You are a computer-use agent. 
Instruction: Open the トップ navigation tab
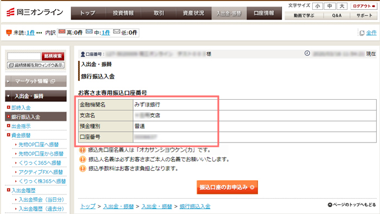tap(88, 13)
